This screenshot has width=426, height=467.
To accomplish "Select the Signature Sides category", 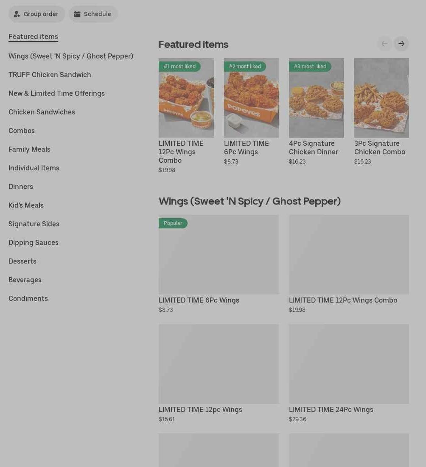I will (x=34, y=224).
